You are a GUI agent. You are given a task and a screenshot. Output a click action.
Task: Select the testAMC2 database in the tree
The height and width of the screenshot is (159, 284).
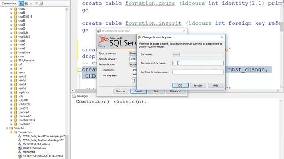pos(24,37)
